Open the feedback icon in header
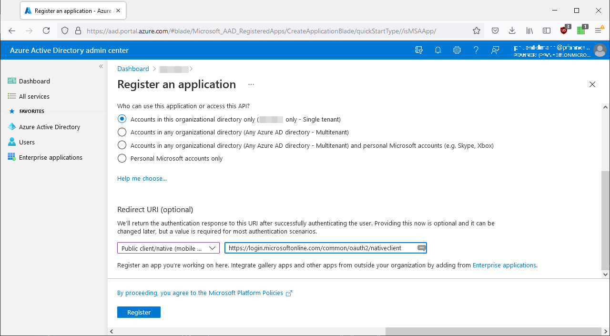Viewport: 610px width, 336px height. [495, 50]
